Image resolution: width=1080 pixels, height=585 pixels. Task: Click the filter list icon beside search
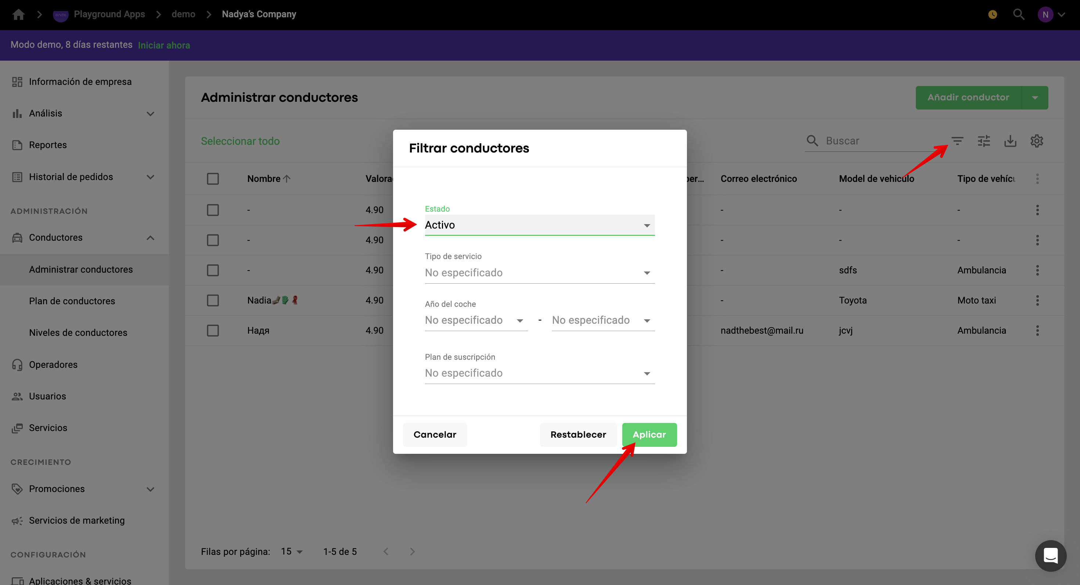pyautogui.click(x=957, y=141)
